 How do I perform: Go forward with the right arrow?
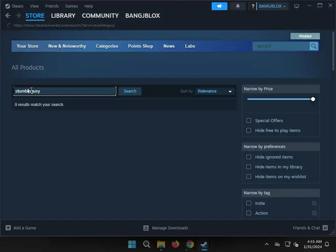point(18,15)
